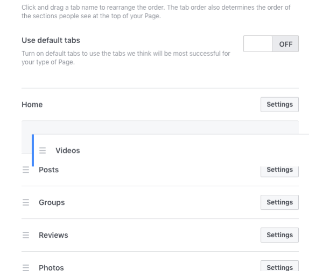This screenshot has height=271, width=323.
Task: Select the Photos tab name
Action: pos(51,268)
